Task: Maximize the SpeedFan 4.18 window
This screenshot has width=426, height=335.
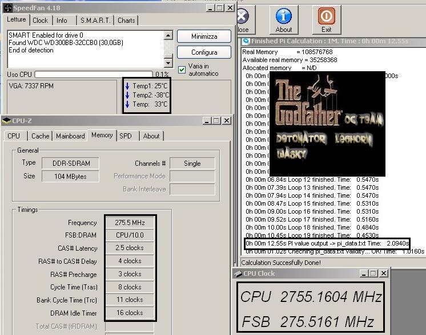Action: [x=219, y=8]
